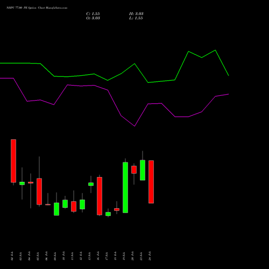The height and width of the screenshot is (269, 269).
Task: Click the chart title text at top-left
Action: 37,8
